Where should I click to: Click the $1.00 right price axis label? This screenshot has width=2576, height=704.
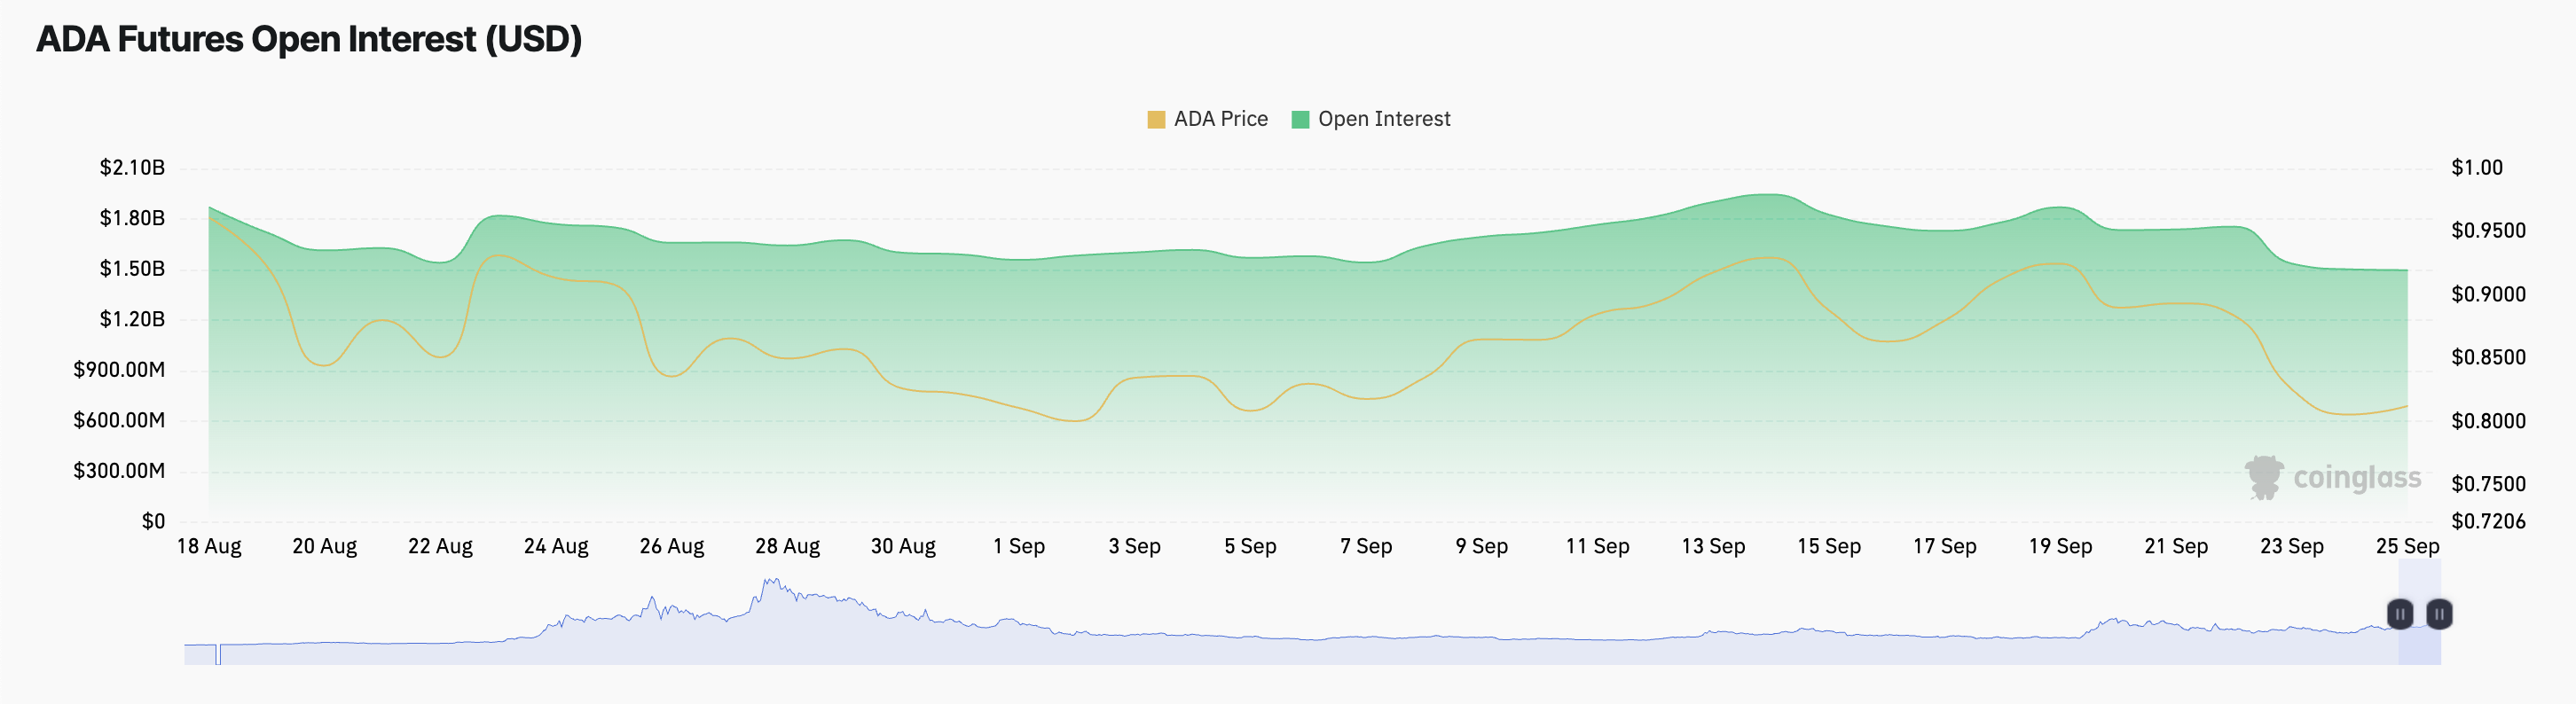point(2477,167)
